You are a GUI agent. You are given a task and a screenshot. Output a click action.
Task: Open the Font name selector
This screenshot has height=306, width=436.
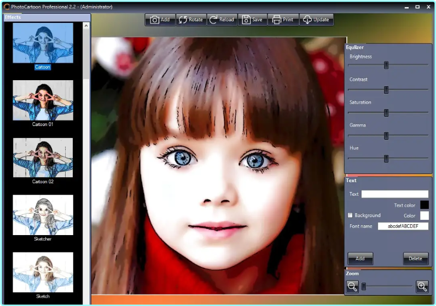point(403,226)
